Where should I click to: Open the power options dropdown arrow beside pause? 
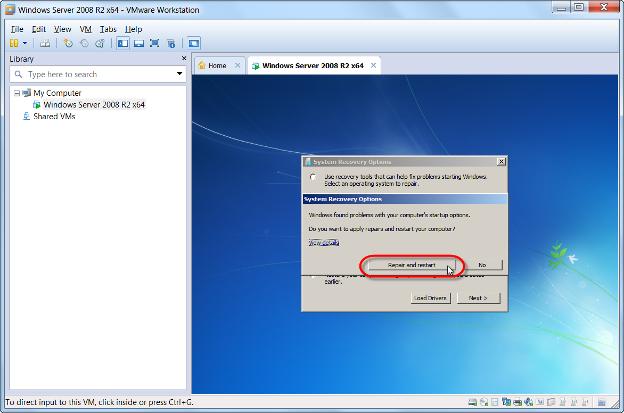[x=24, y=43]
